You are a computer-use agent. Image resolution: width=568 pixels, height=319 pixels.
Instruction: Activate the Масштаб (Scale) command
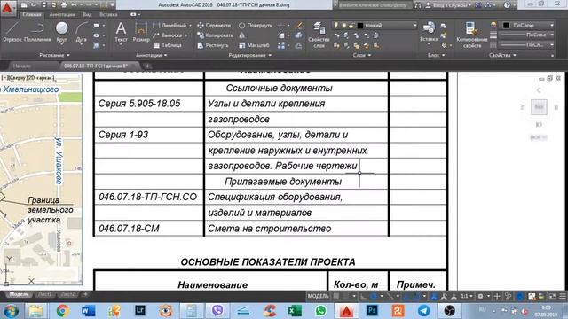pos(254,45)
